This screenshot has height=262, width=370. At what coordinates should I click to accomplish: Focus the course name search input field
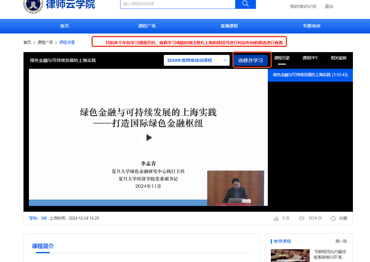(178, 4)
